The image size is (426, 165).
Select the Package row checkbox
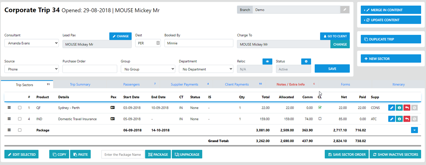click(x=20, y=130)
